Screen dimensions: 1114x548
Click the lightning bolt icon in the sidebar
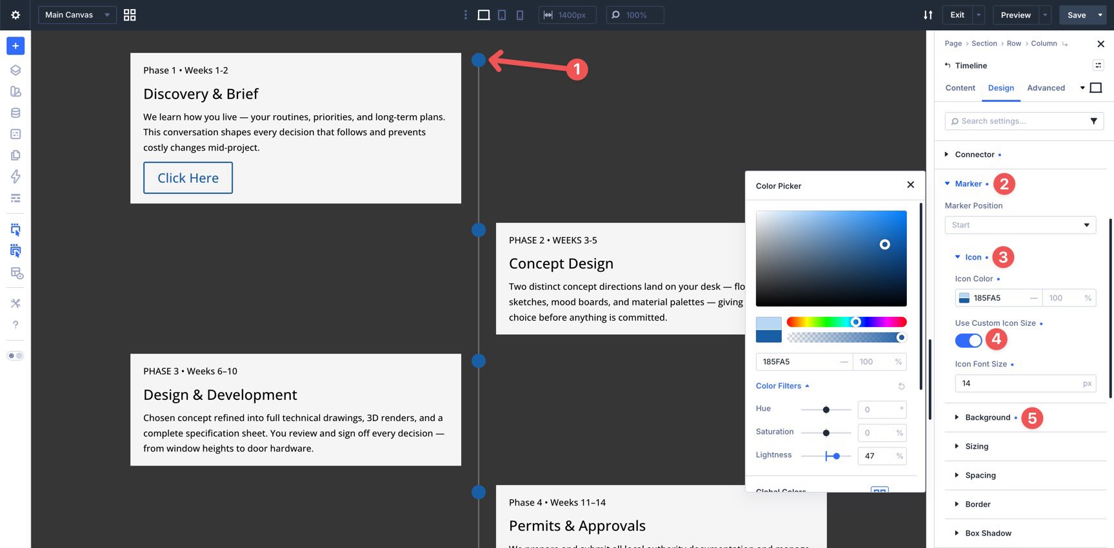15,176
